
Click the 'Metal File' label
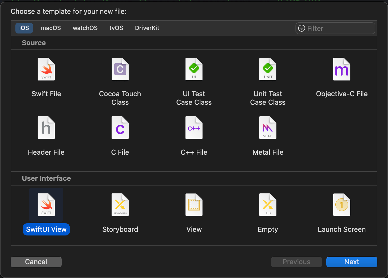click(x=268, y=152)
